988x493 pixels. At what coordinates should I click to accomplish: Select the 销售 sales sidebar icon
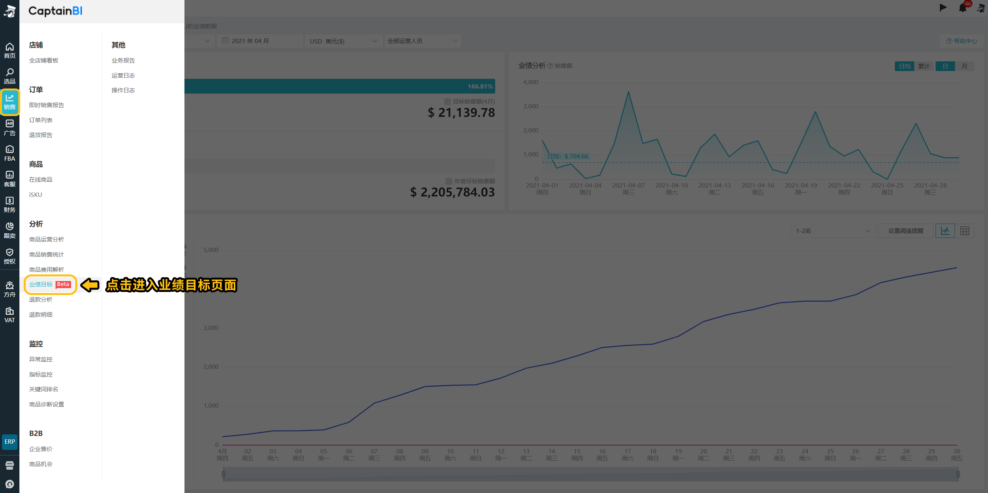10,102
